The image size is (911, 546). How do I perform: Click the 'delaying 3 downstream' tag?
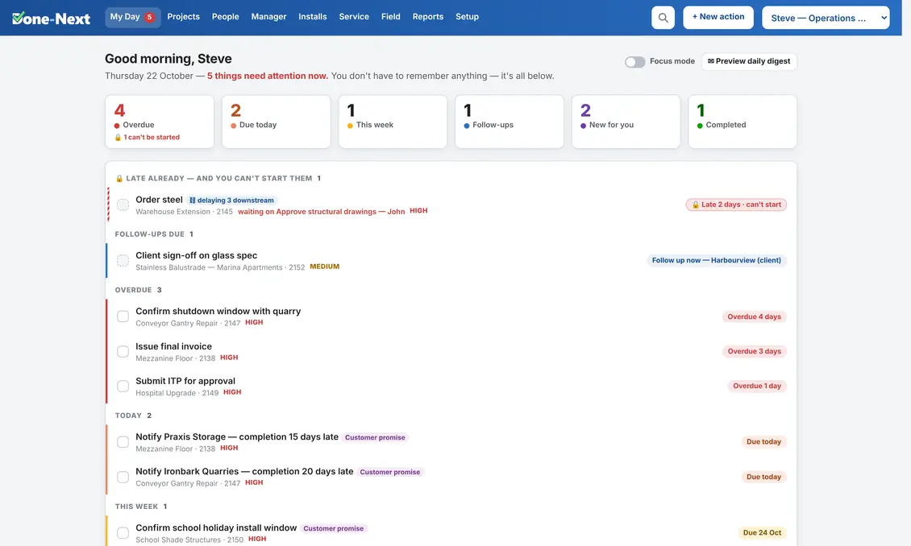tap(232, 201)
